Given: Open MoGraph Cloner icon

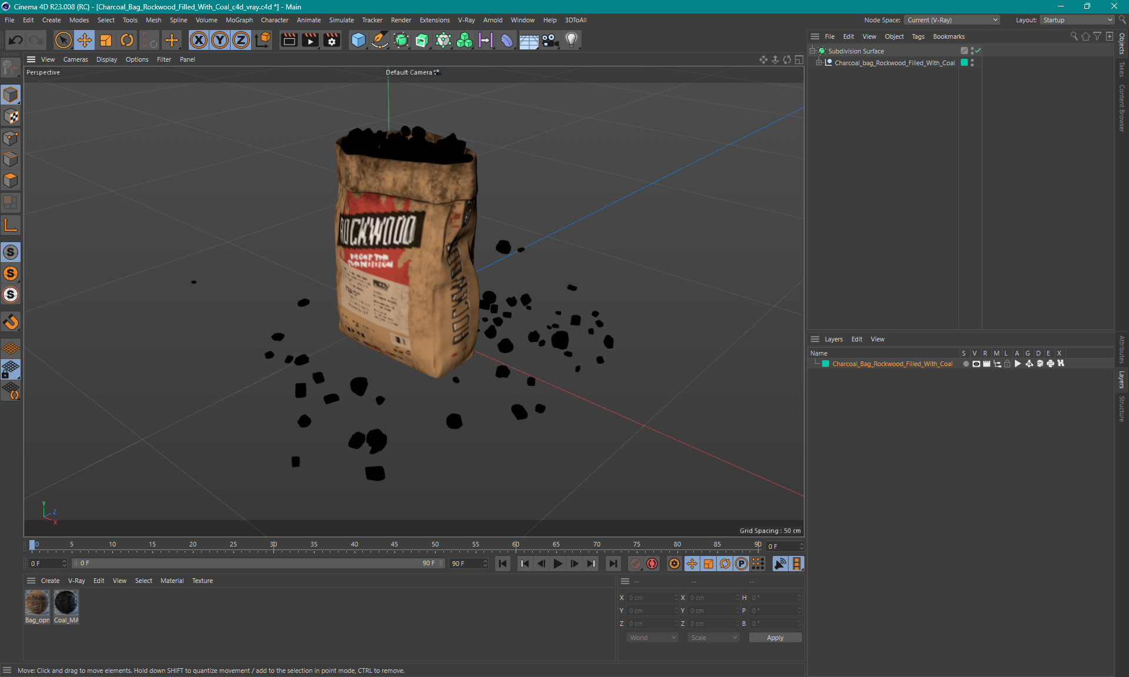Looking at the screenshot, I should pos(465,40).
